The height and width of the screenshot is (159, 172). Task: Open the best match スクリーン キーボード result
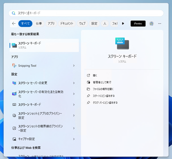click(44, 45)
